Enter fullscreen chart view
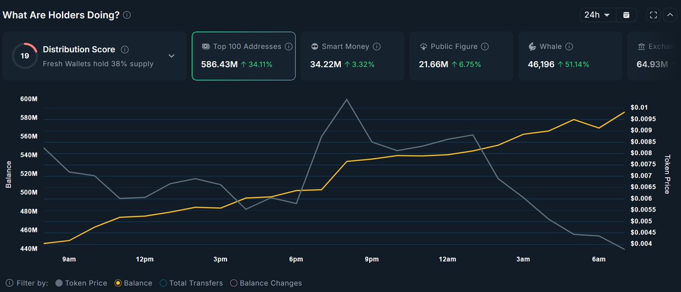This screenshot has width=681, height=292. pyautogui.click(x=653, y=15)
